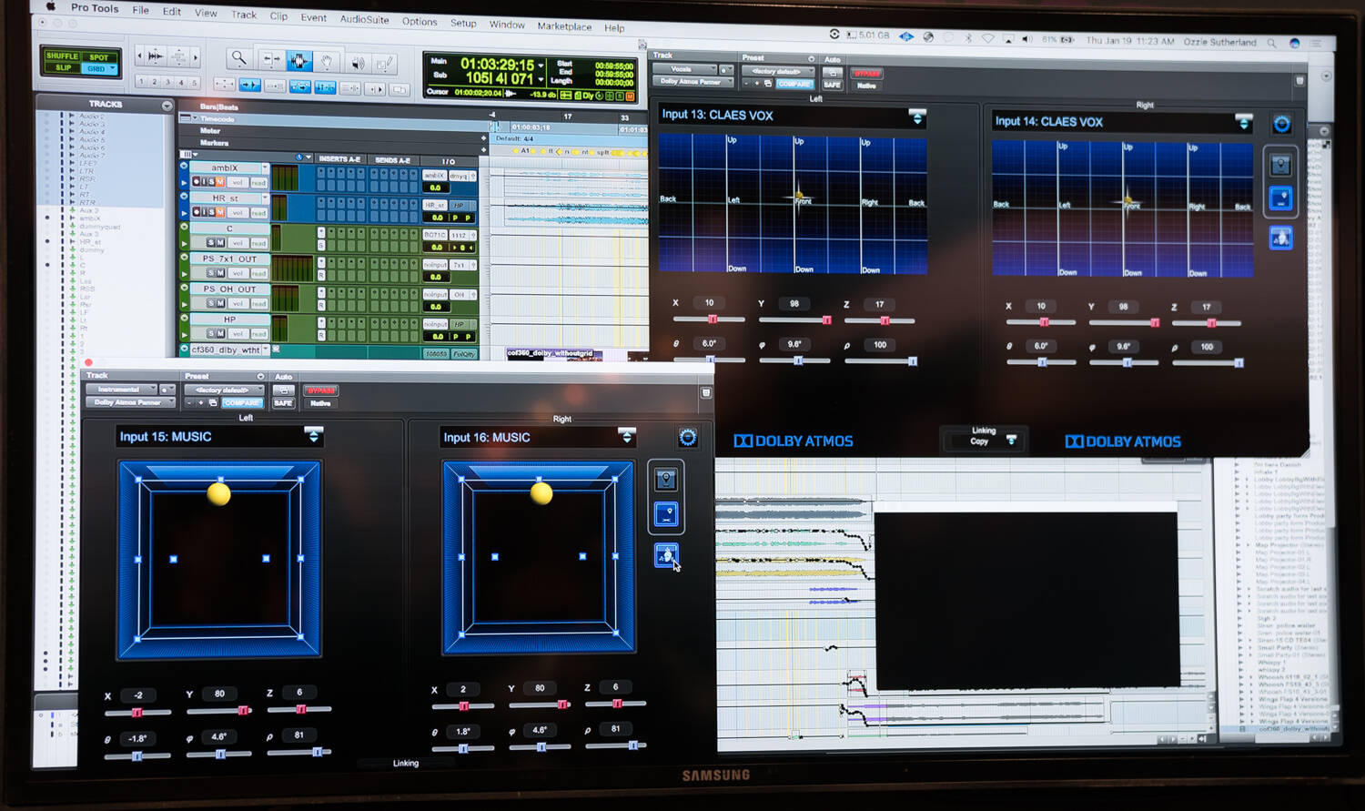Open the File menu
Screen dimensions: 1365x811
140,10
